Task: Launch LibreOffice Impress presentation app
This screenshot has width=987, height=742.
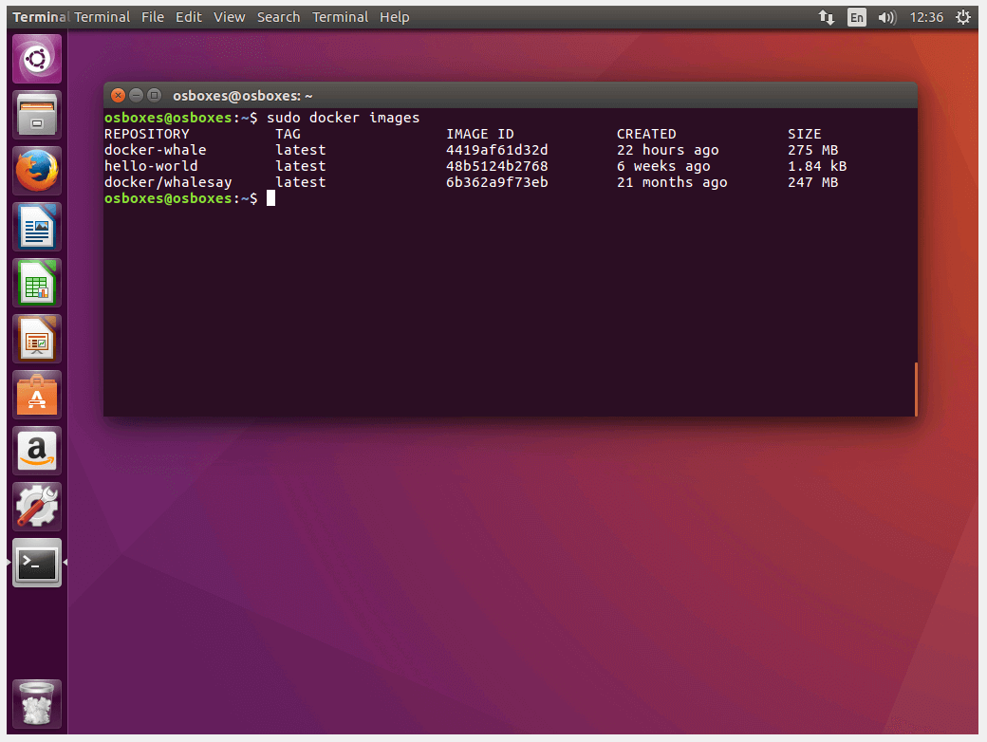Action: click(37, 339)
